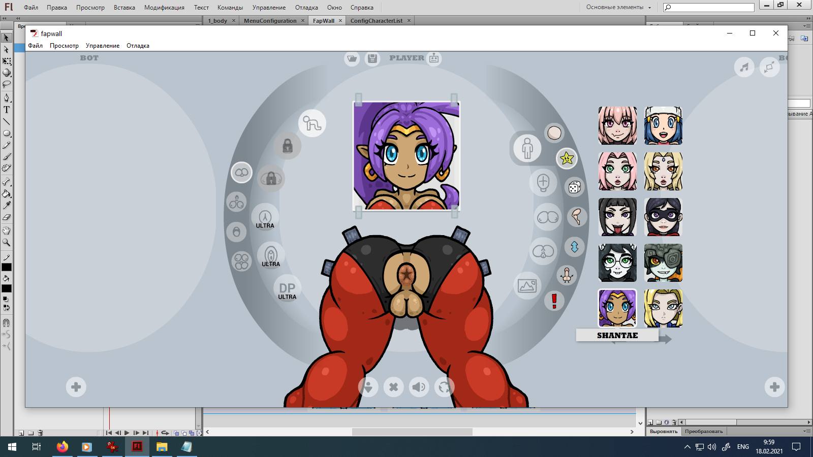
Task: Expand the collapsed tools panel arrows
Action: pyautogui.click(x=5, y=18)
